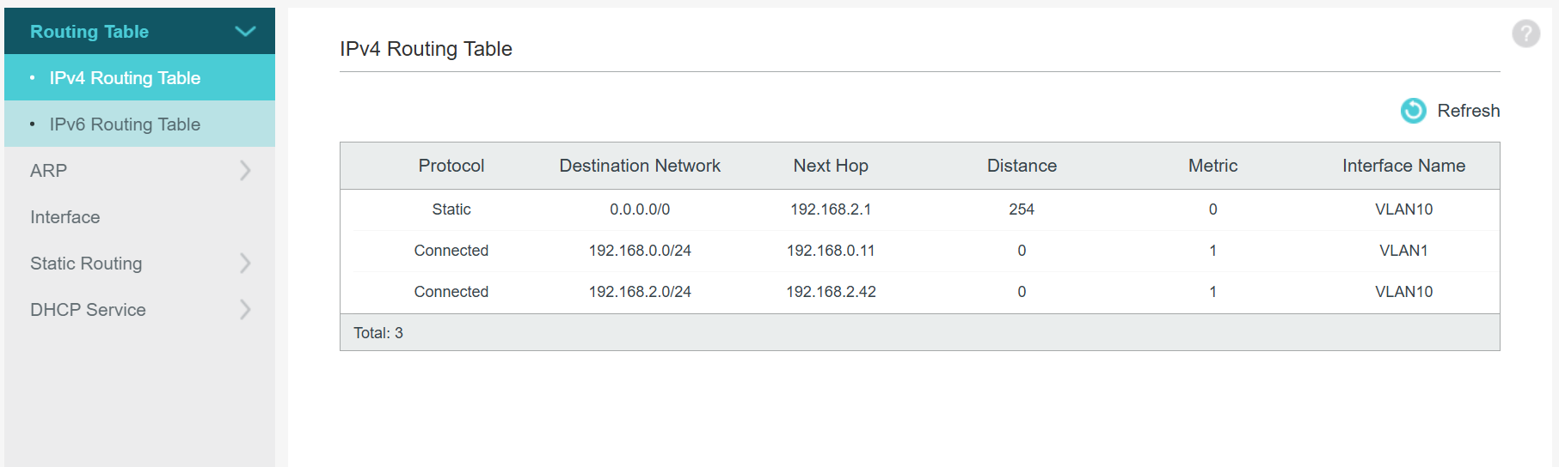1559x467 pixels.
Task: Click the Refresh text link
Action: pyautogui.click(x=1468, y=111)
